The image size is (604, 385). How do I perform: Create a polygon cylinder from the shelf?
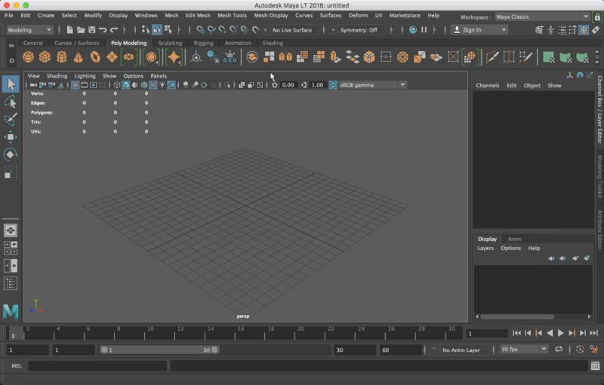coord(62,57)
